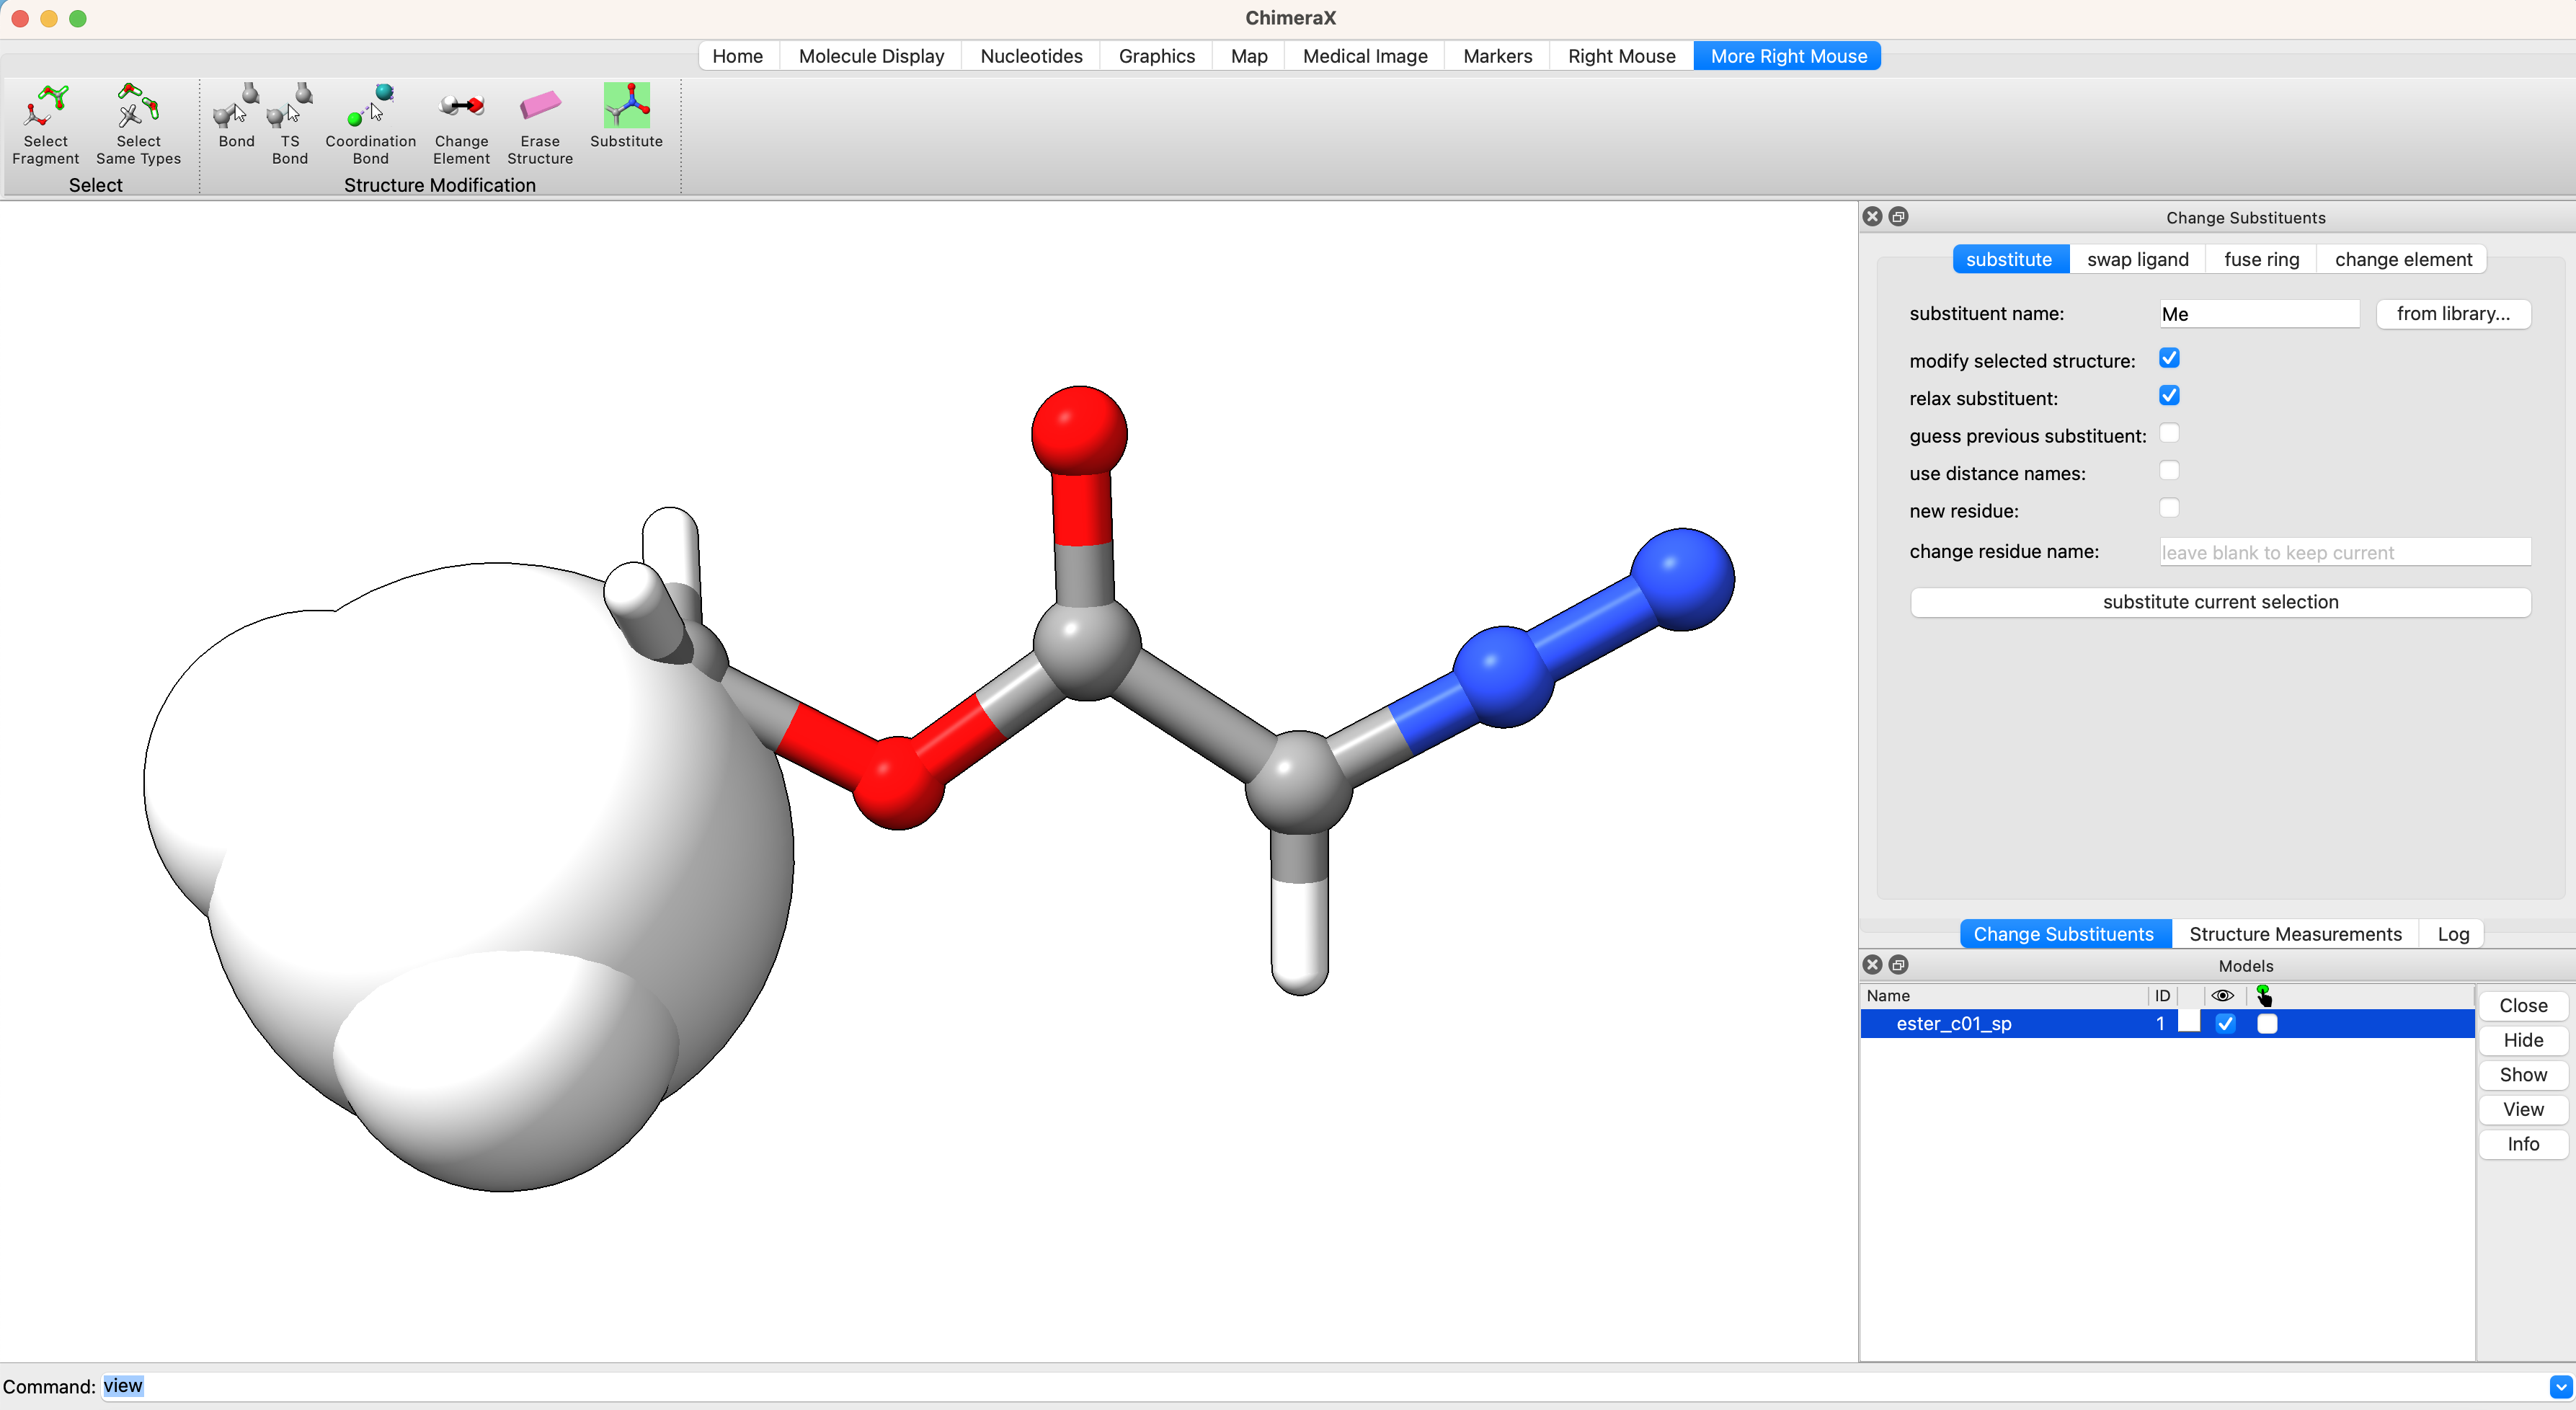The height and width of the screenshot is (1410, 2576).
Task: Choose the Erase Structure tool
Action: pyautogui.click(x=540, y=124)
